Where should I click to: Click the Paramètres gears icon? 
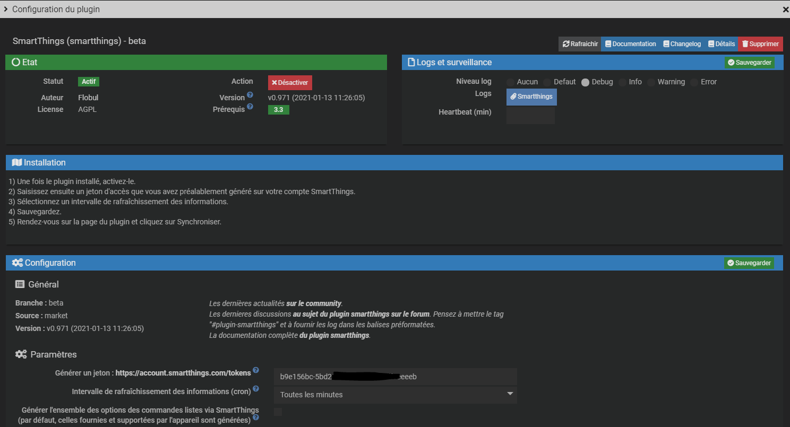click(21, 354)
